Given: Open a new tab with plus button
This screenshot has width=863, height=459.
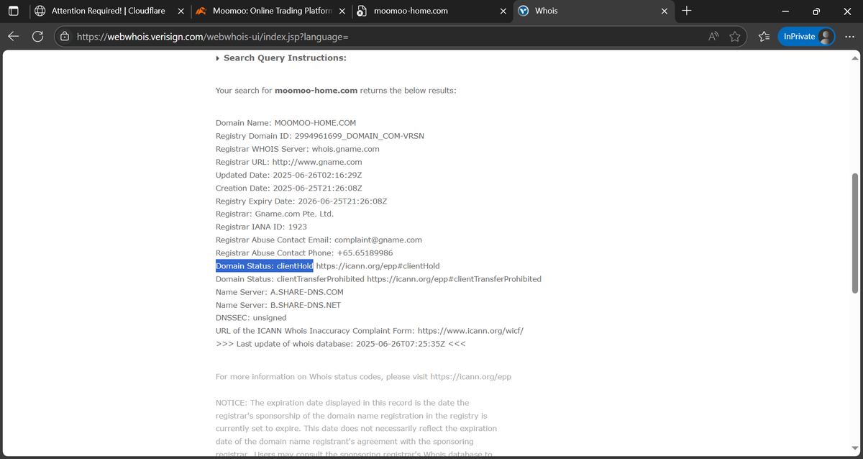Looking at the screenshot, I should click(x=686, y=11).
